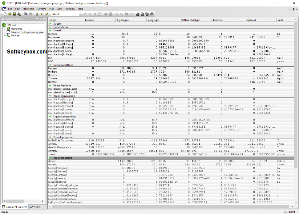Select Settings in the document tree
The image size is (299, 214).
[x=15, y=35]
